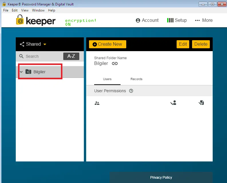
Task: Open the More options menu
Action: [204, 20]
